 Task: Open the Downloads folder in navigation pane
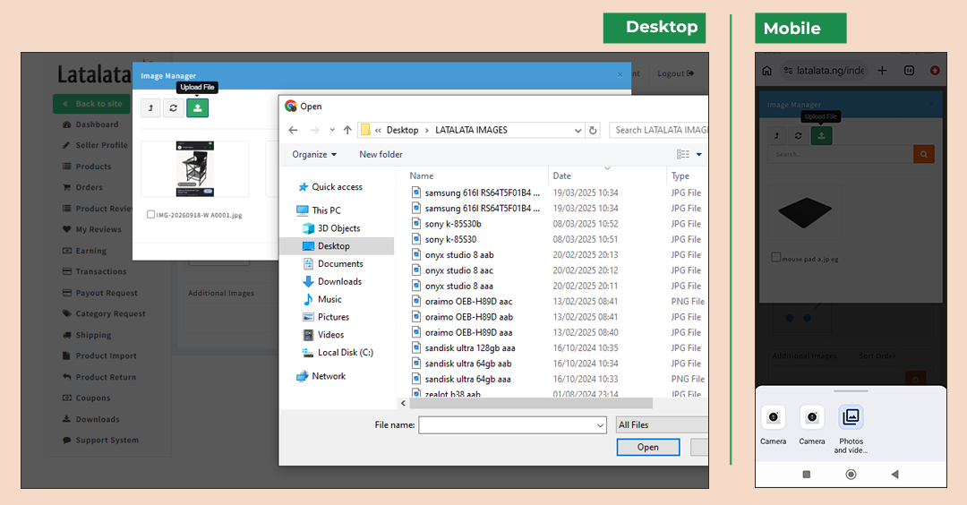pyautogui.click(x=332, y=282)
